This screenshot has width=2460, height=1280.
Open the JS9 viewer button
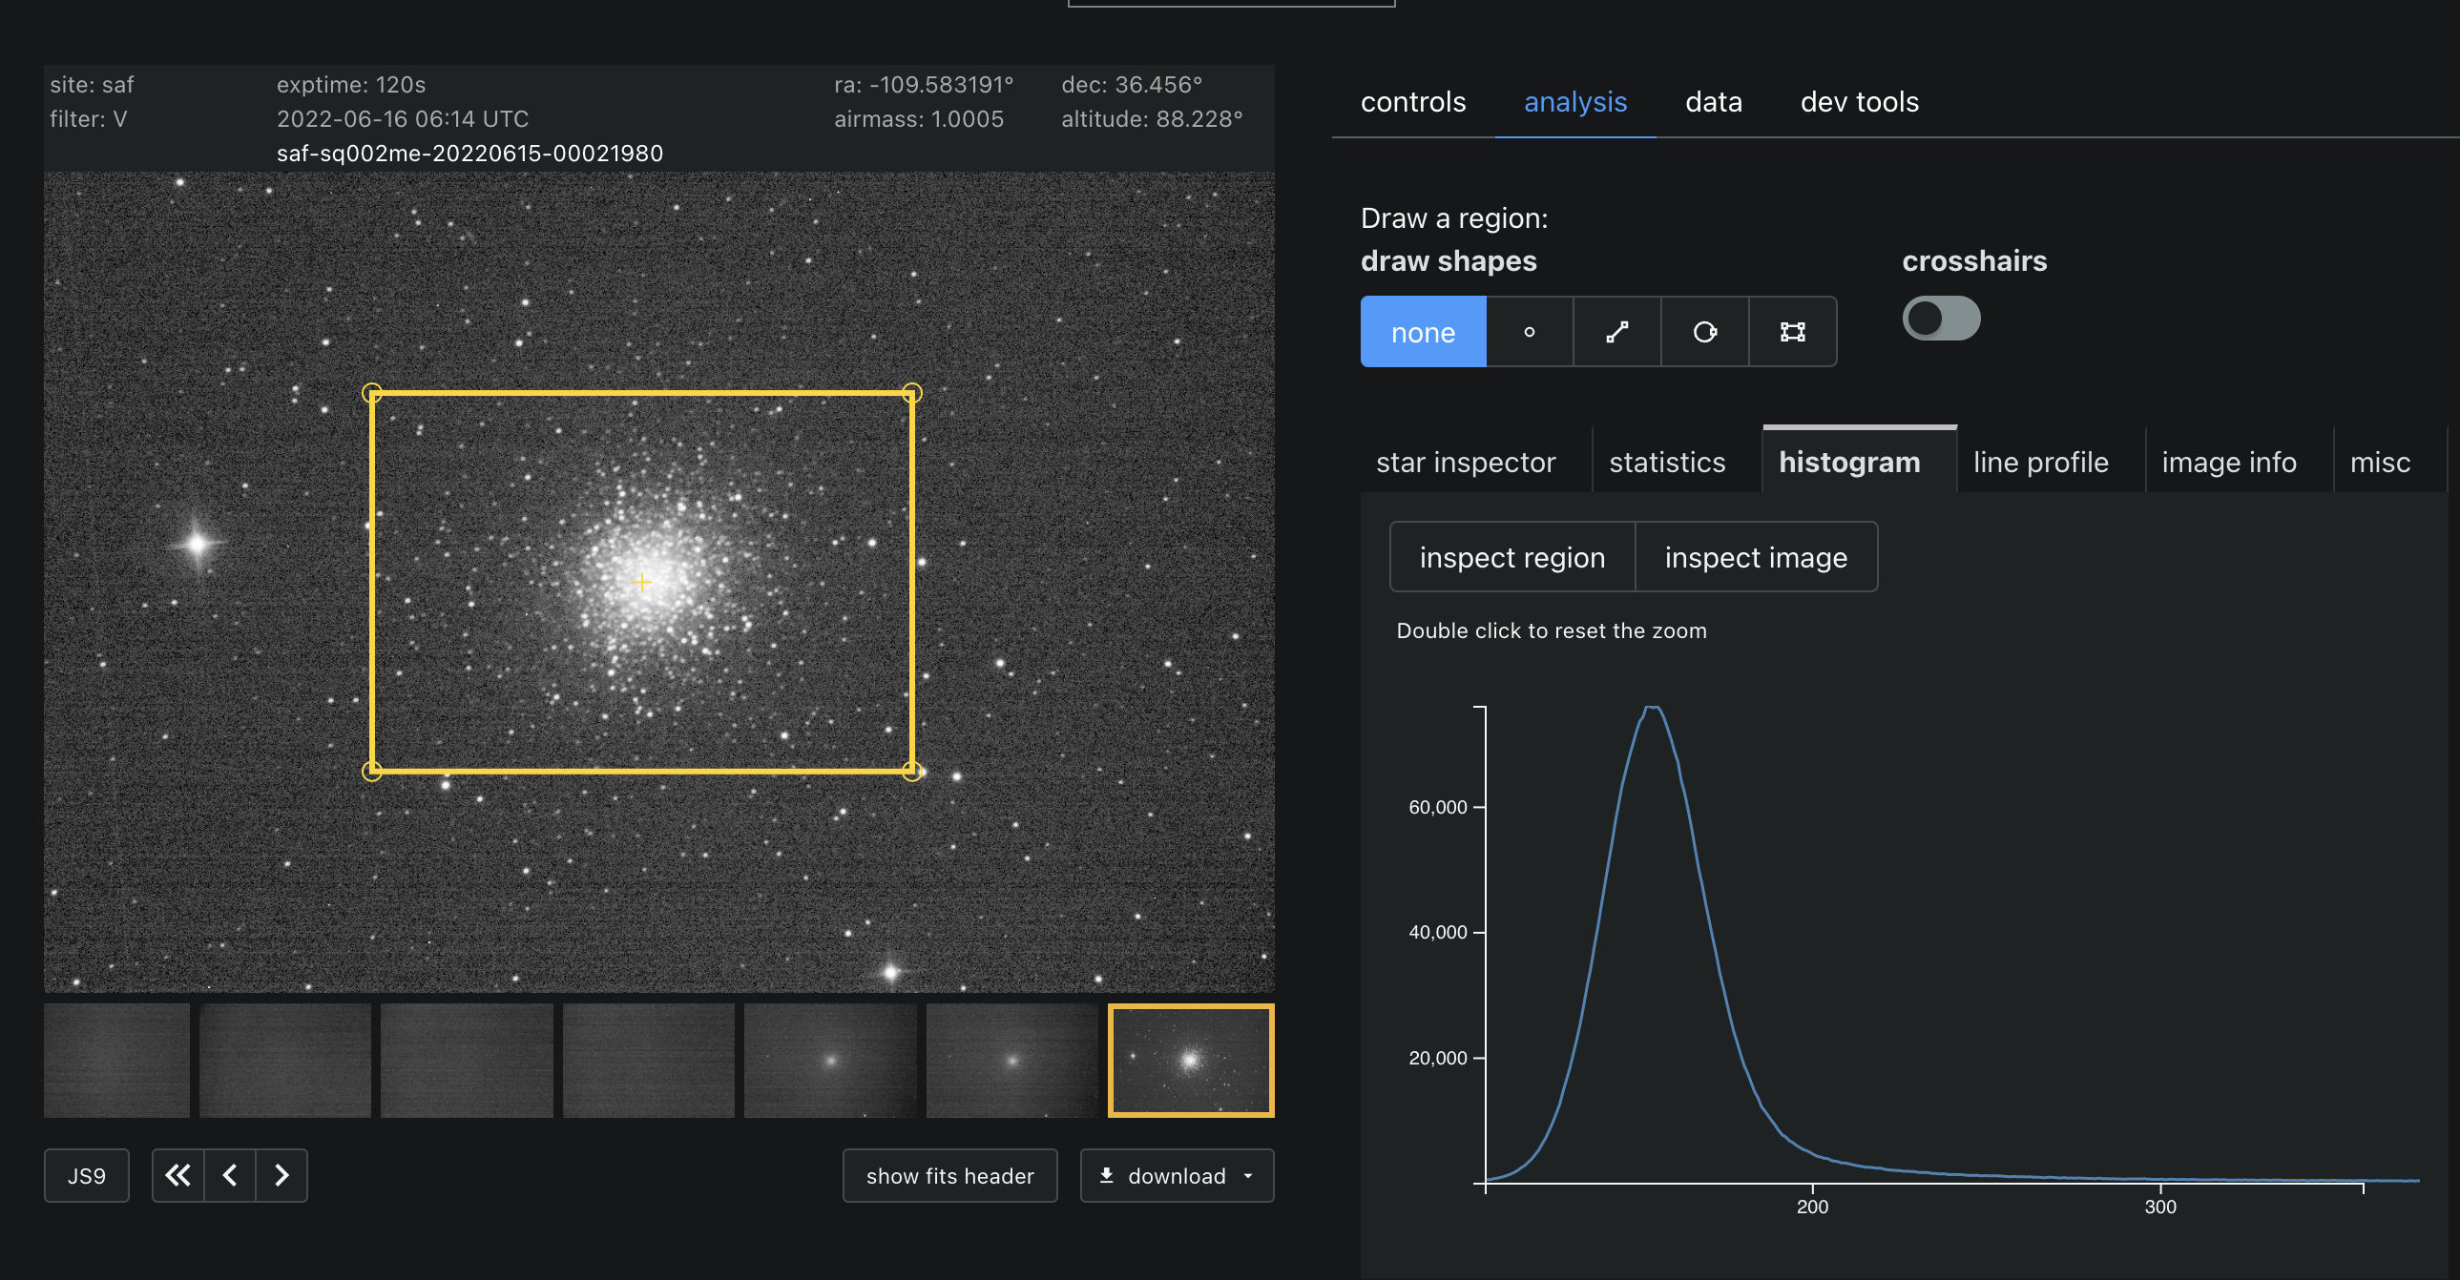point(86,1176)
